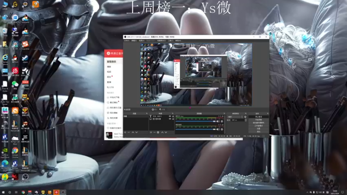This screenshot has width=347, height=195.
Task: Show hidden system tray icons chevron
Action: tap(307, 192)
